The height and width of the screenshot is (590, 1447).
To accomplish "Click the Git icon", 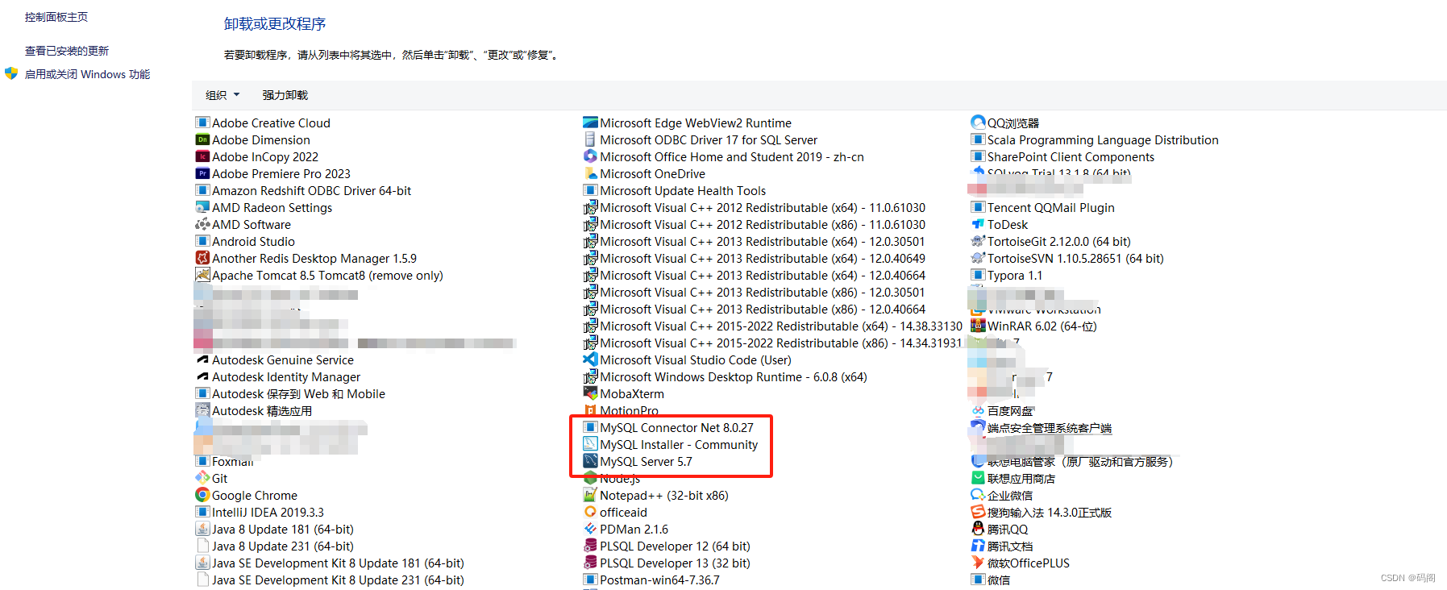I will [202, 478].
